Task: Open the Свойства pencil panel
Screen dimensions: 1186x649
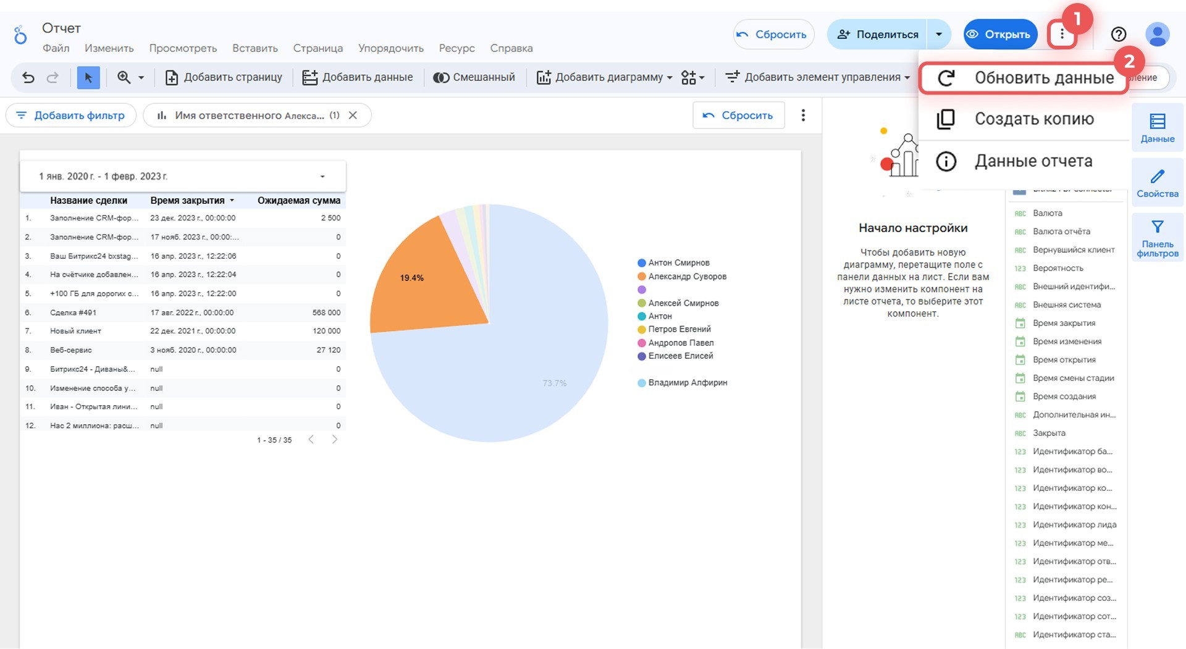Action: tap(1158, 183)
